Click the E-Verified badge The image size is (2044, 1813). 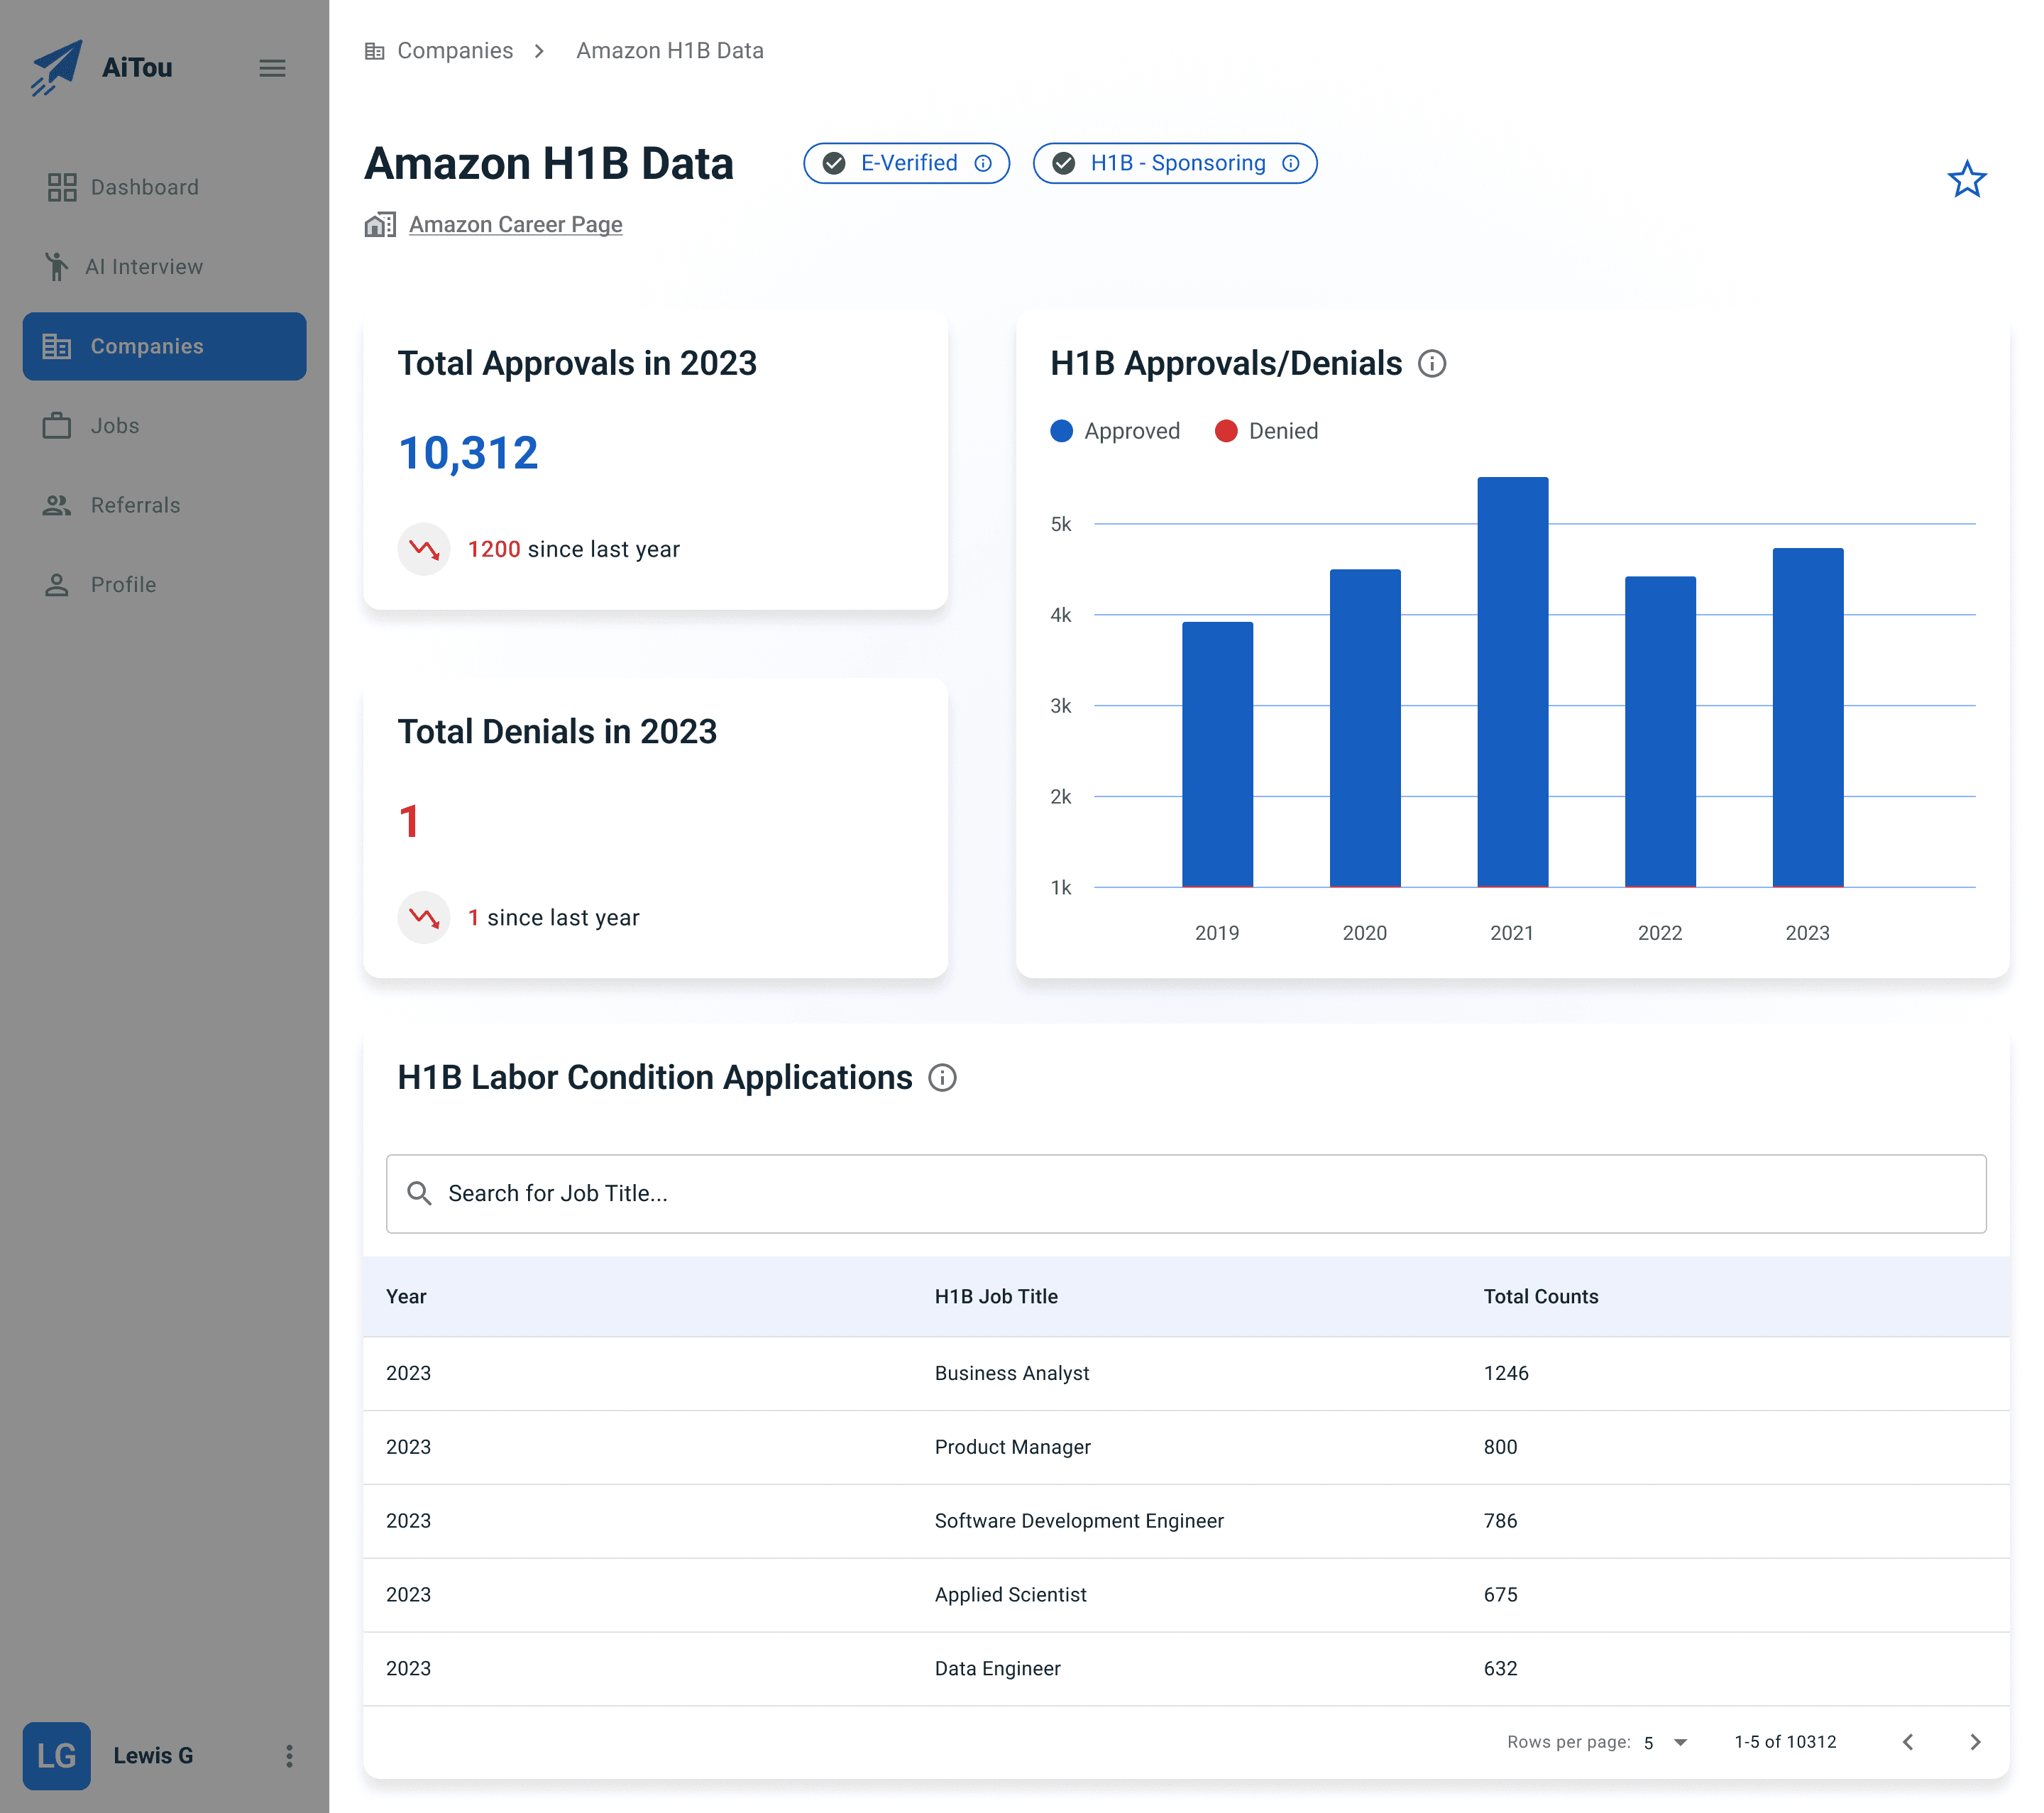coord(906,163)
